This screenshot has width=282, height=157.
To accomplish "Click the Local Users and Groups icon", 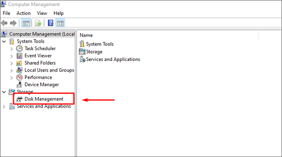I will click(19, 70).
